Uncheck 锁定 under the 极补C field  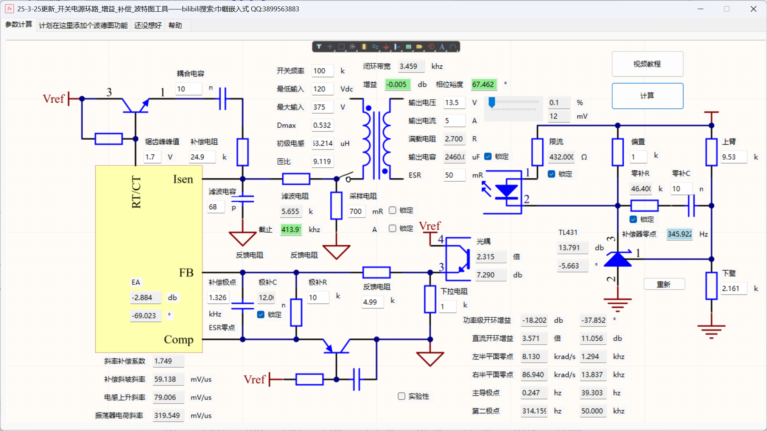click(261, 315)
